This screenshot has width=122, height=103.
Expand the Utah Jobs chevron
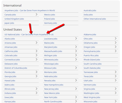pyautogui.click(x=116, y=80)
